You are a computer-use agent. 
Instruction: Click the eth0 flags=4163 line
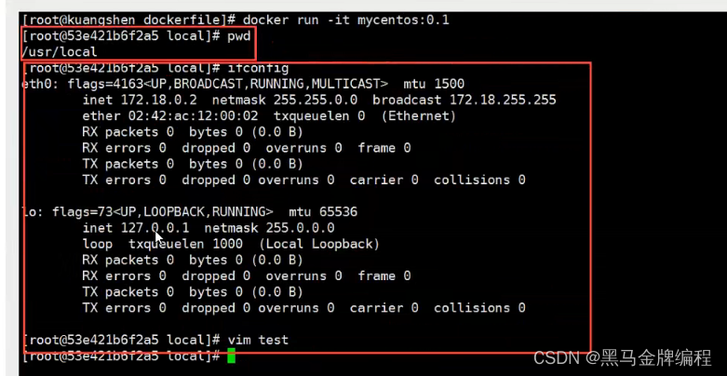coord(243,84)
